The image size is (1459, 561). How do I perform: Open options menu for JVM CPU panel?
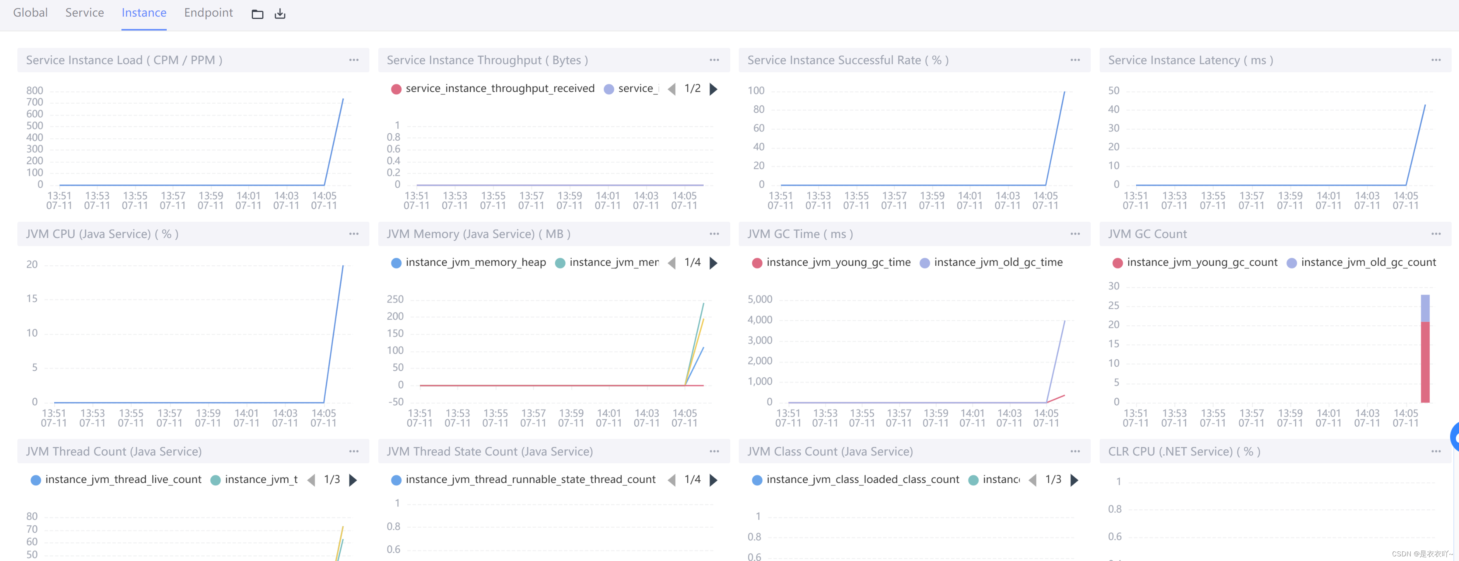354,234
